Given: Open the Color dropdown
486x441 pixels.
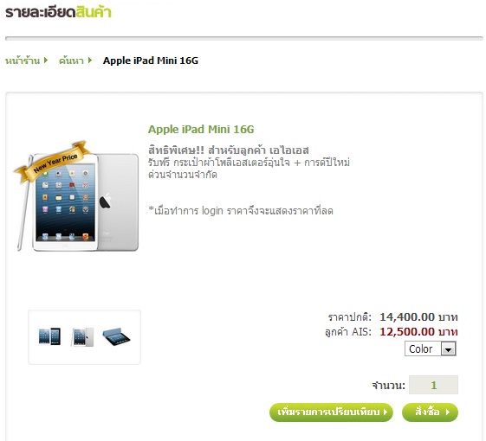Looking at the screenshot, I should 431,348.
